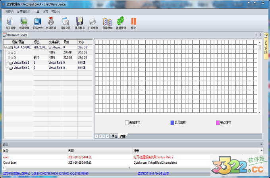Click the 创建RAID toolbar icon
270x178 pixels.
(x=107, y=22)
